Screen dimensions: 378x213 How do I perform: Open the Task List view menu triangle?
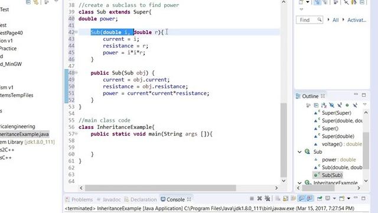point(301,9)
